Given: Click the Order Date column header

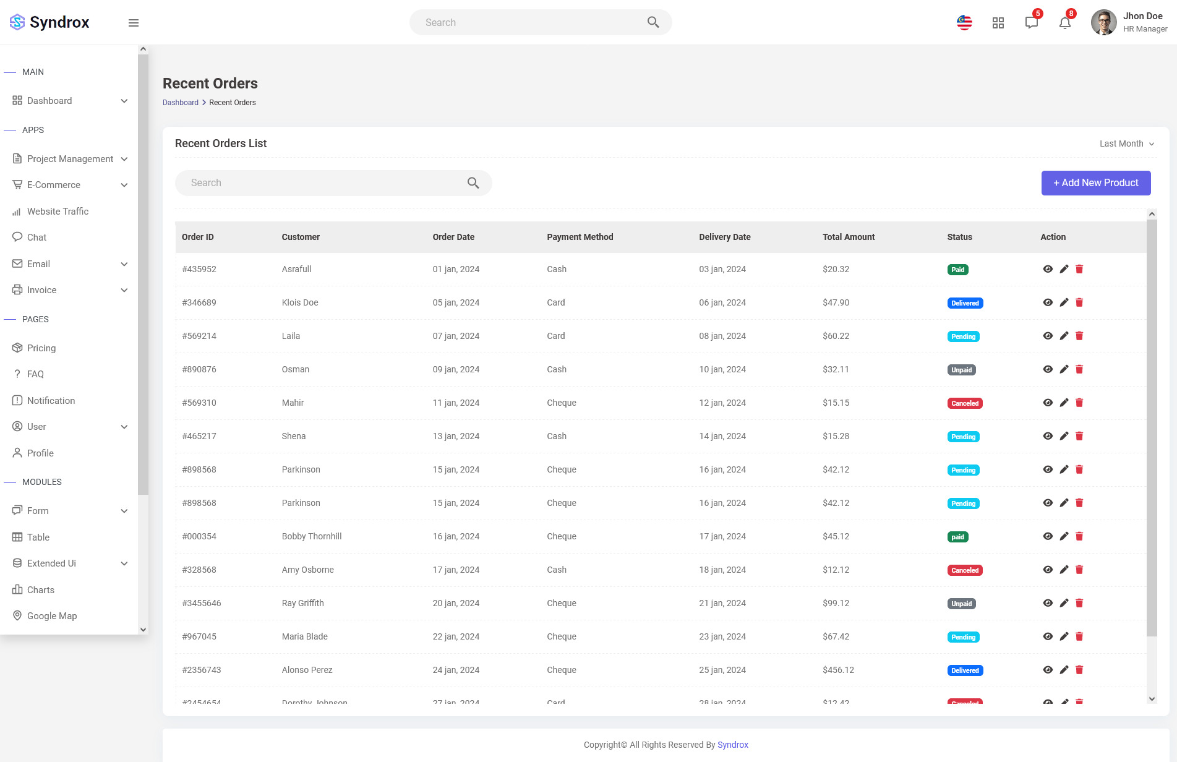Looking at the screenshot, I should tap(453, 237).
